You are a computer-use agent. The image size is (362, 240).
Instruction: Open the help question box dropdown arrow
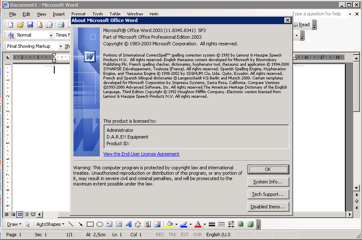(350, 14)
